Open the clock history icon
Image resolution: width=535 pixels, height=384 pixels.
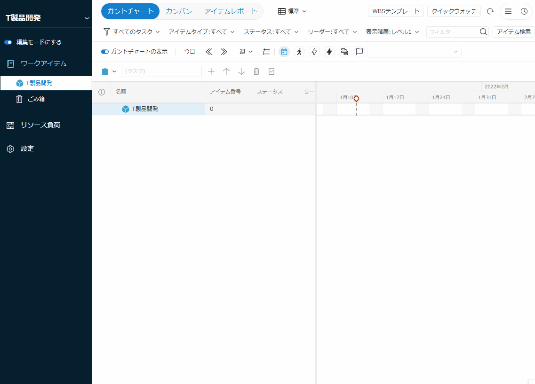coord(524,11)
